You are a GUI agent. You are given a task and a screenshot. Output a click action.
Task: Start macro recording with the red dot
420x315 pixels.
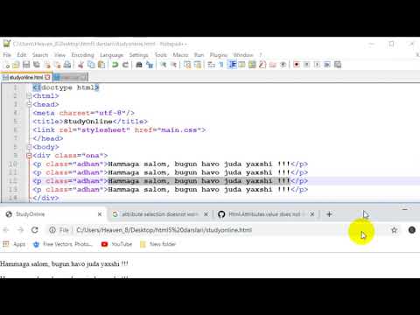(x=297, y=65)
